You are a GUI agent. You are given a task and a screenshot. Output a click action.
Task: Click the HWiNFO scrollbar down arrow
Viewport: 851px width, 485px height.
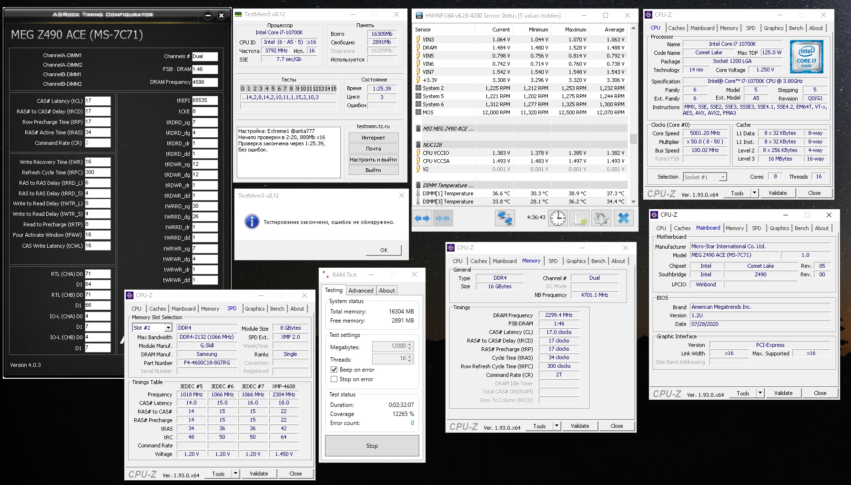tap(633, 202)
